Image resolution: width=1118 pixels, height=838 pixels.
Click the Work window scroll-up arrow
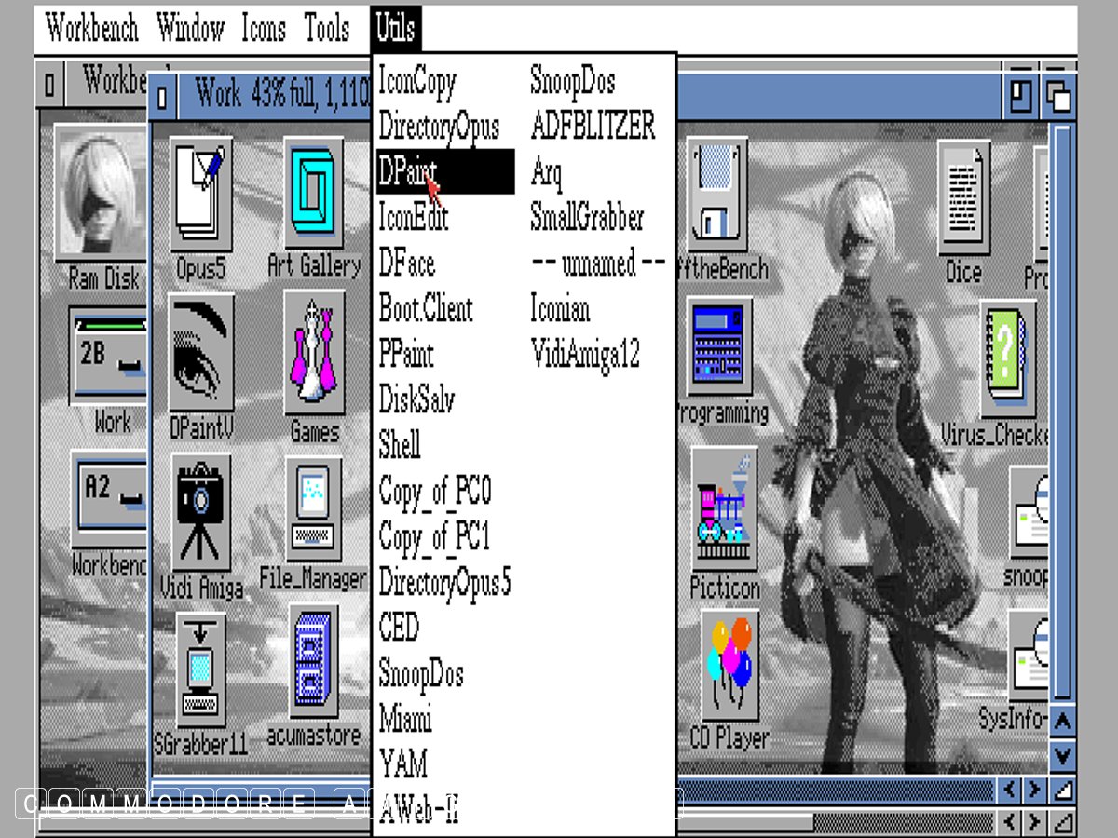coord(1063,720)
